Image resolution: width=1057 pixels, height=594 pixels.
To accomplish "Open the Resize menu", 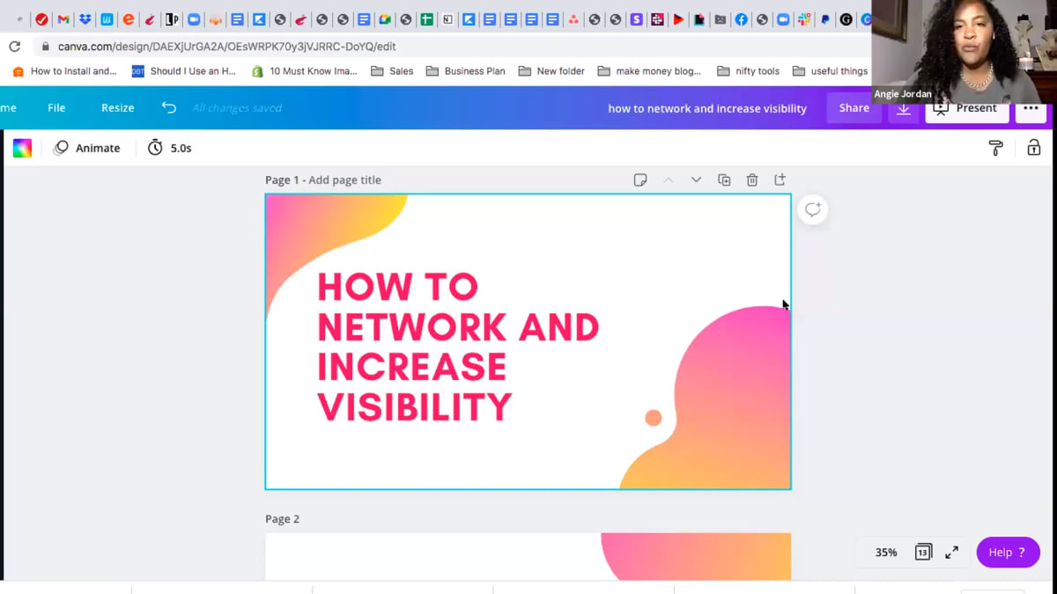I will click(x=117, y=107).
